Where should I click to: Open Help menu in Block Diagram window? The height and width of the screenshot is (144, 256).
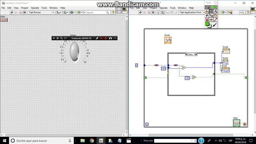(191, 8)
